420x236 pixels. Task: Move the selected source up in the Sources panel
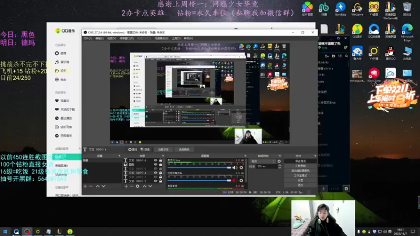tap(144, 186)
